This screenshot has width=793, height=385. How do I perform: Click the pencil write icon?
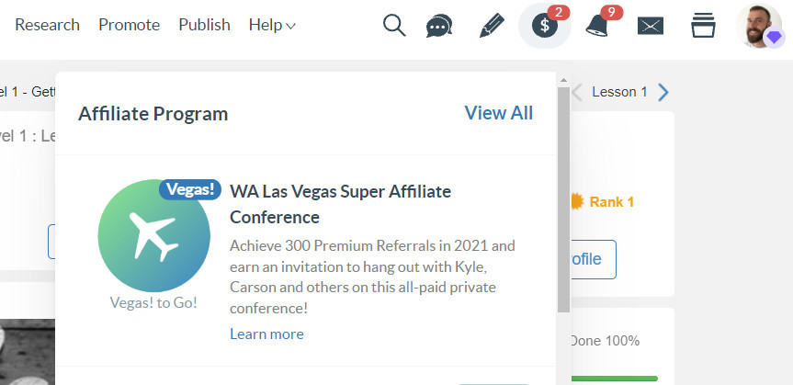click(x=493, y=26)
